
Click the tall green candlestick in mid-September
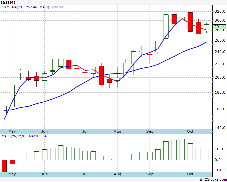click(x=166, y=26)
